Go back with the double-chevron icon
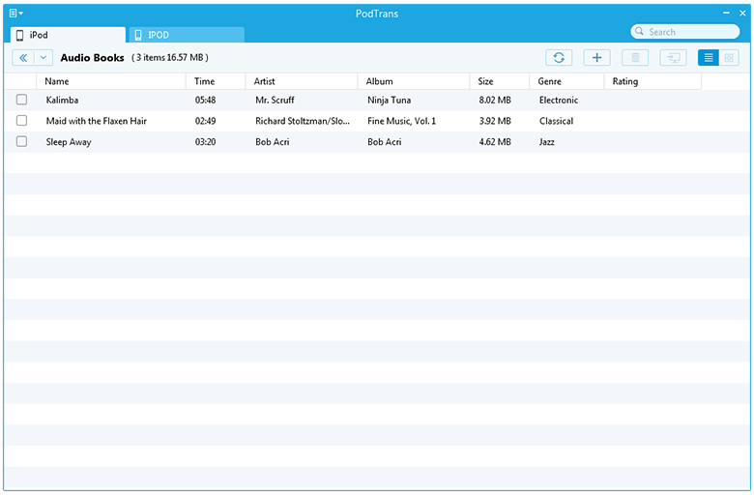The height and width of the screenshot is (495, 754). point(23,58)
